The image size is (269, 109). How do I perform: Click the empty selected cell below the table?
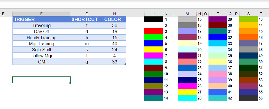coord(41,80)
